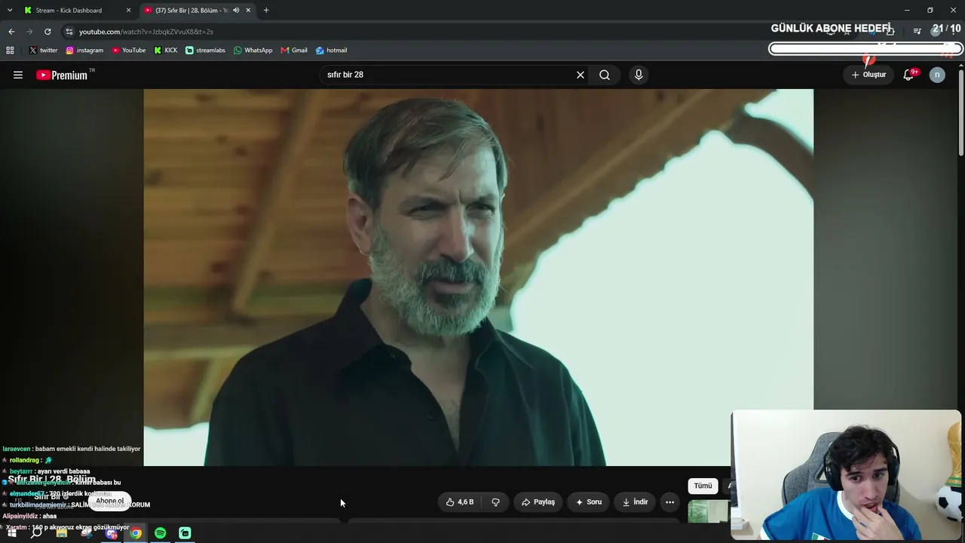Open Windows taskbar search

coord(36,533)
